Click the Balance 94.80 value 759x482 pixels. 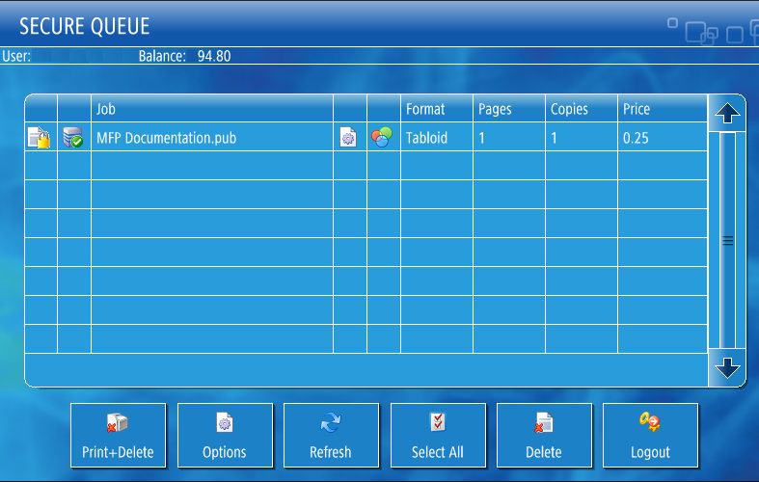(214, 56)
